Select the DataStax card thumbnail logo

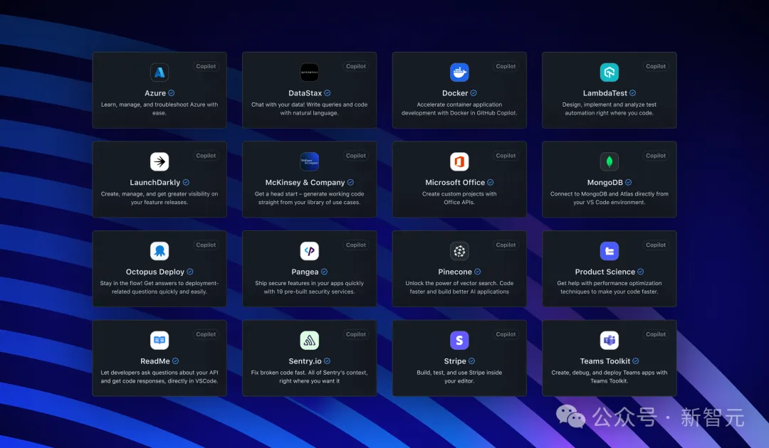[x=309, y=73]
